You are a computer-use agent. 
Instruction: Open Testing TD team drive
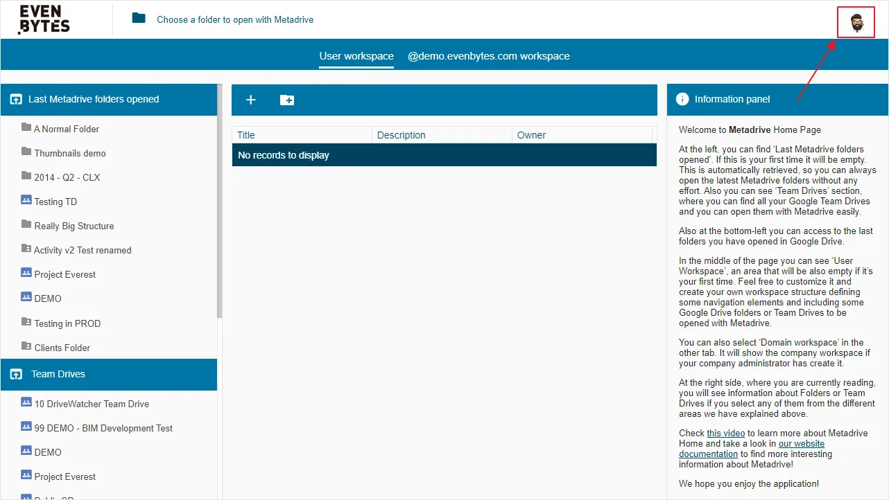tap(55, 202)
